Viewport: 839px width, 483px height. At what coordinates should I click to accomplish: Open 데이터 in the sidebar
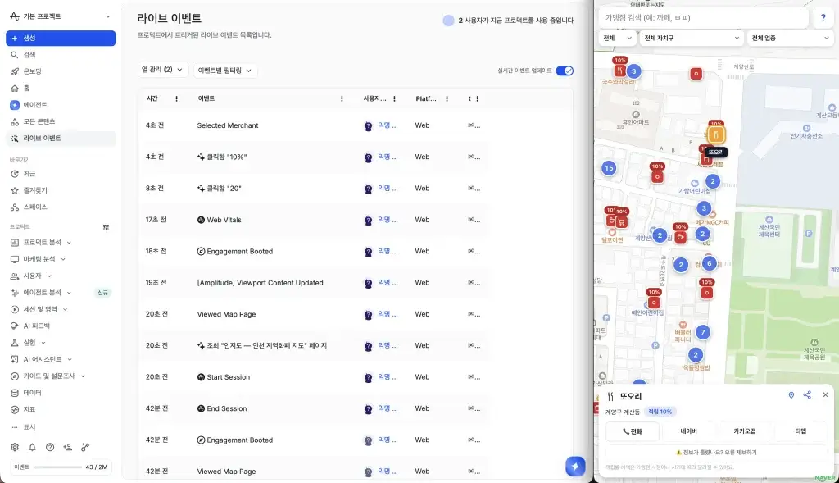[61, 393]
